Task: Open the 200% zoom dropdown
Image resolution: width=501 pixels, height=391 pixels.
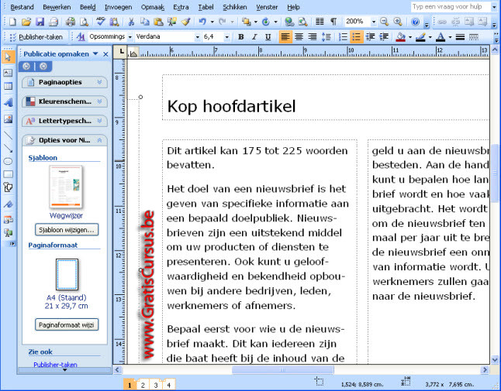Action: [x=373, y=22]
